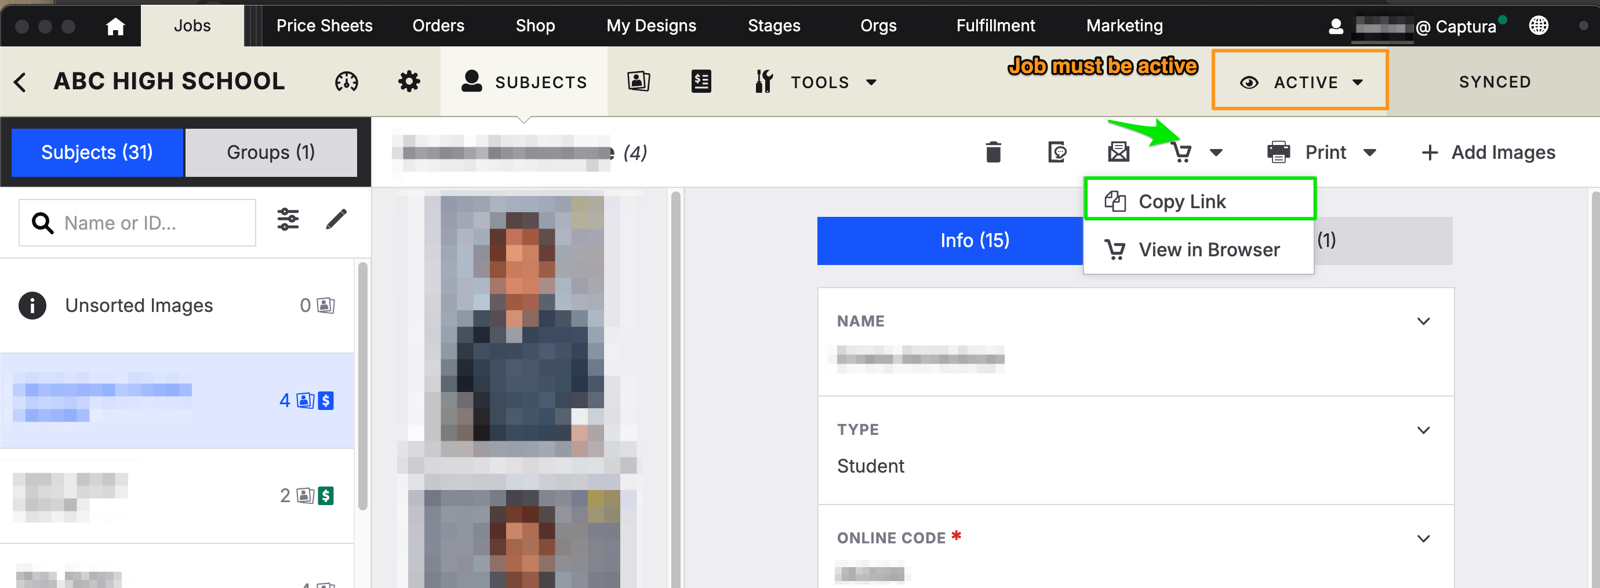
Task: Open the globe language icon
Action: tap(1538, 26)
